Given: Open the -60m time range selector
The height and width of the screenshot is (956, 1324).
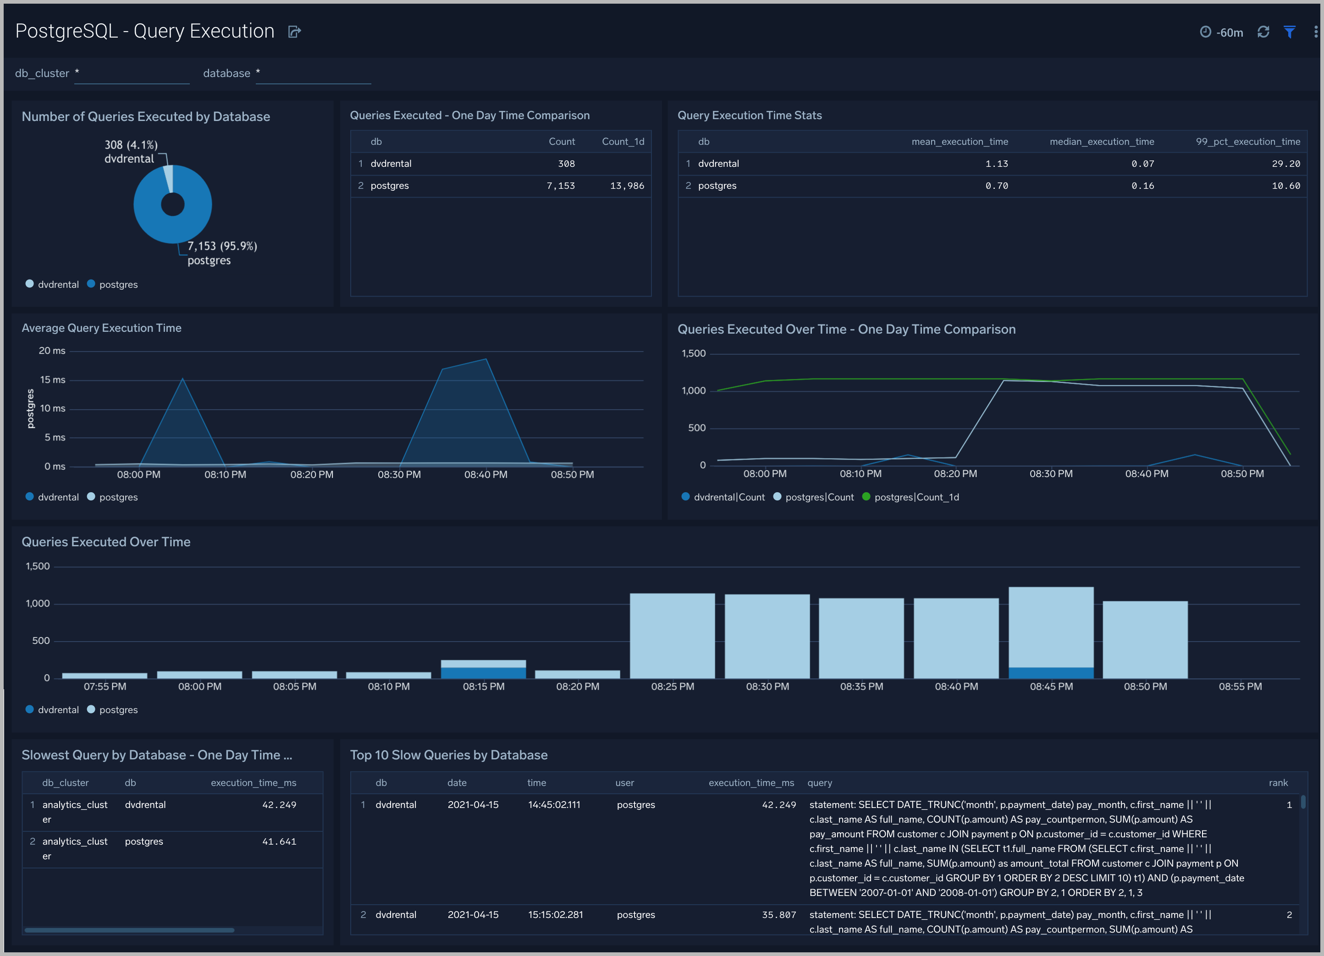Looking at the screenshot, I should tap(1230, 33).
